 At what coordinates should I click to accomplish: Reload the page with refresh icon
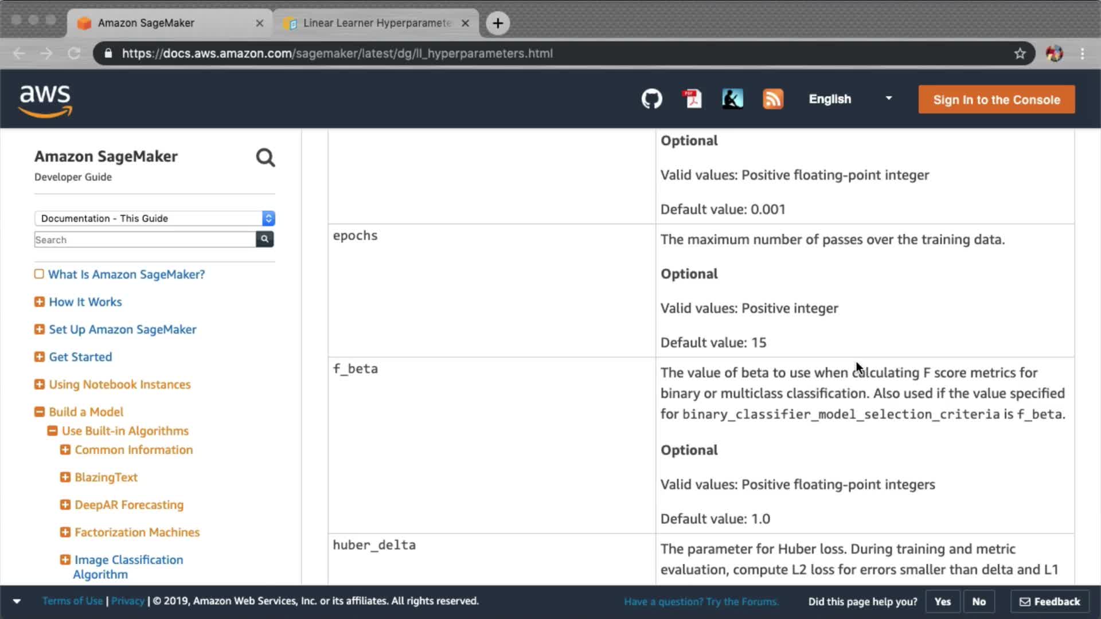[74, 53]
